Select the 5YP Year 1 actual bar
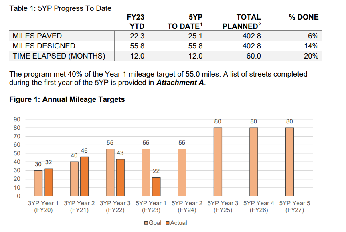The height and width of the screenshot is (232, 346). coord(156,186)
